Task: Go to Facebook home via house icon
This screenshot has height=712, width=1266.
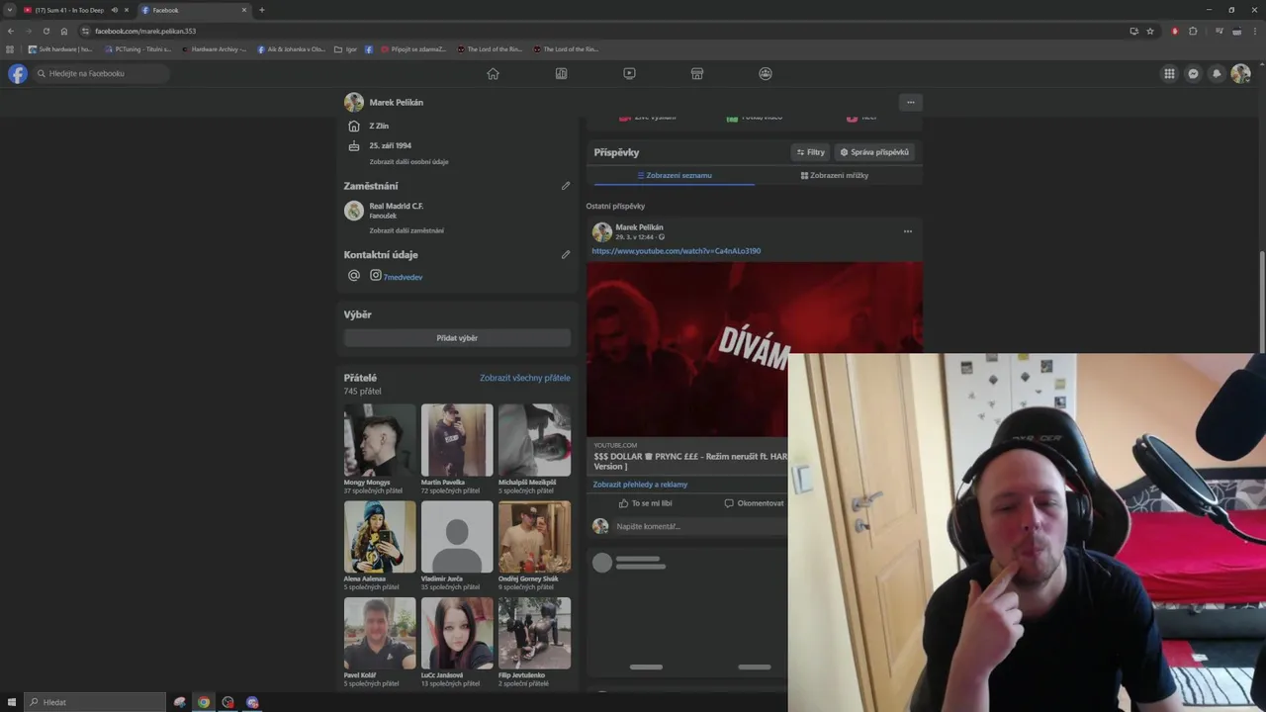Action: pyautogui.click(x=493, y=73)
